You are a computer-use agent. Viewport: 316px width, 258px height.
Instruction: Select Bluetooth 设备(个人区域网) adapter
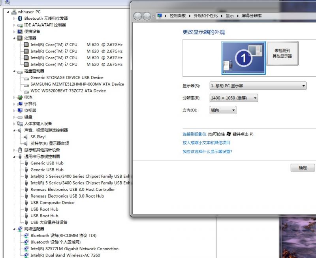pos(55,242)
